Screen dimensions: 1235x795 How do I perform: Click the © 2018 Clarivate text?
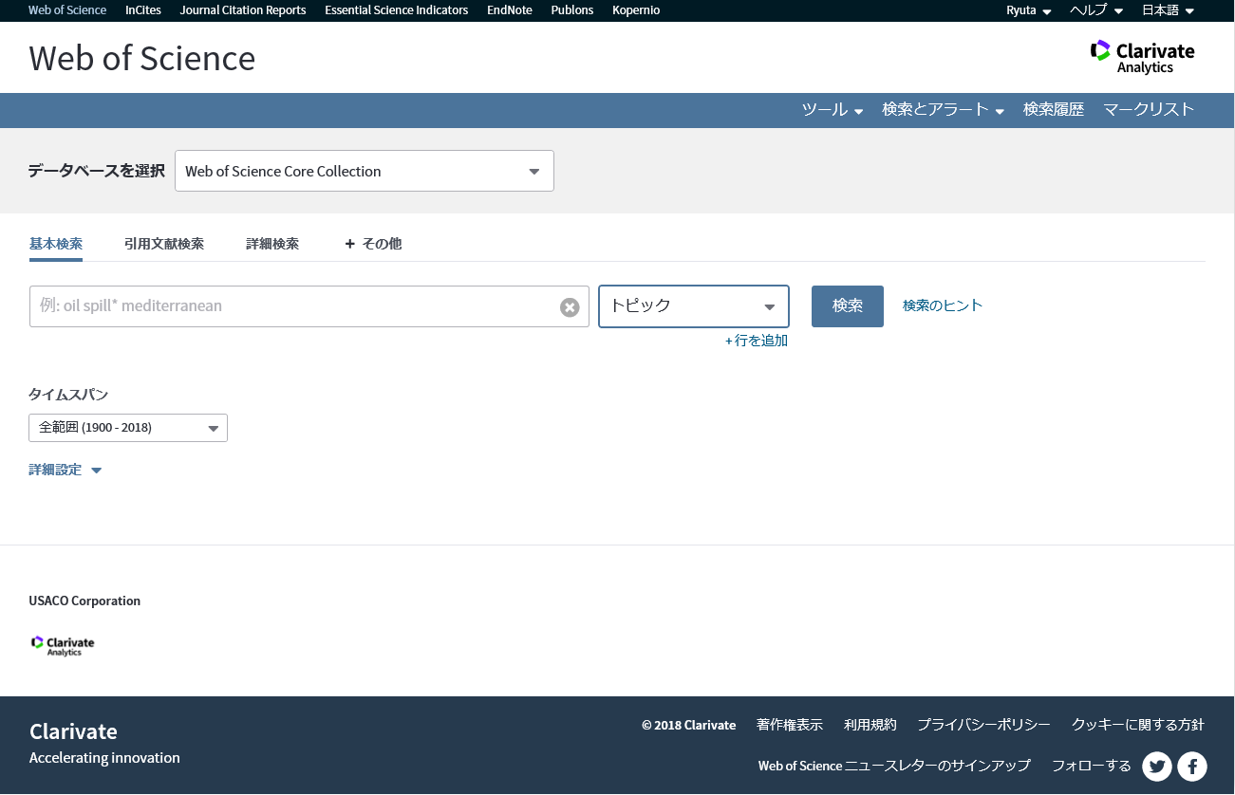(x=689, y=725)
